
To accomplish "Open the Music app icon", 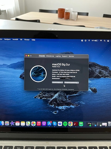I will click(x=39, y=124).
